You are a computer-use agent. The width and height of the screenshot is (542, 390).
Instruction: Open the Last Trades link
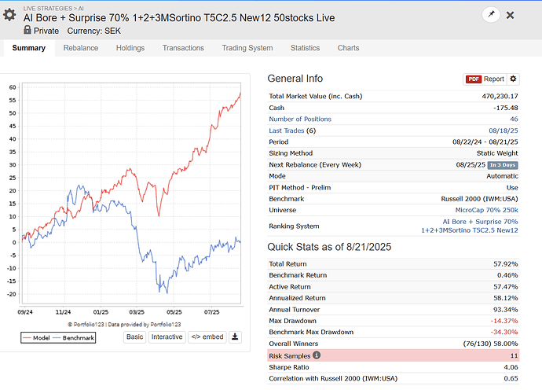coord(286,131)
